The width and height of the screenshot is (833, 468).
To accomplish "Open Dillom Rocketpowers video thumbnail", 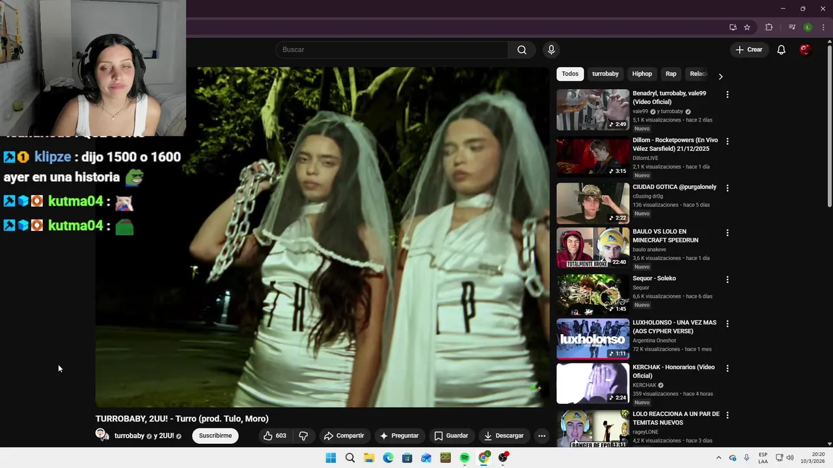I will (593, 157).
